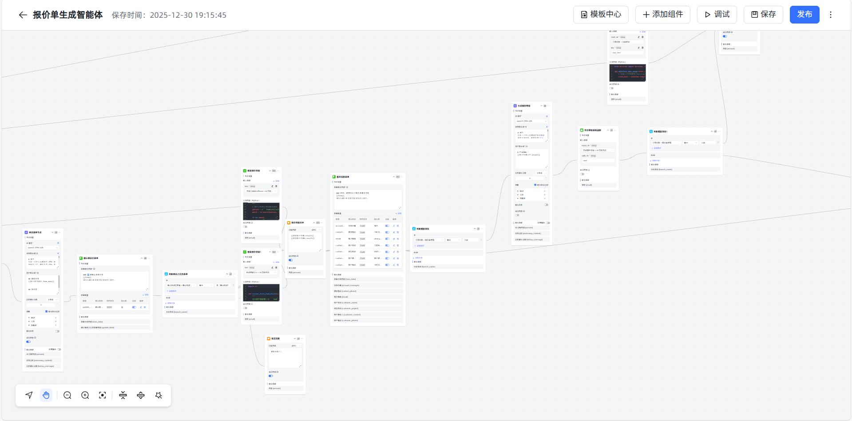Collapse all nodes in the canvas toolbar
The image size is (852, 421).
click(x=123, y=395)
